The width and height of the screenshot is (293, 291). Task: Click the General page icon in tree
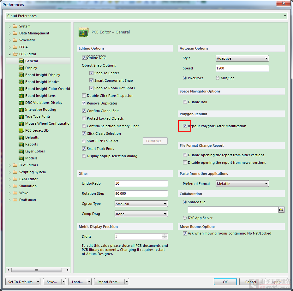pos(21,61)
